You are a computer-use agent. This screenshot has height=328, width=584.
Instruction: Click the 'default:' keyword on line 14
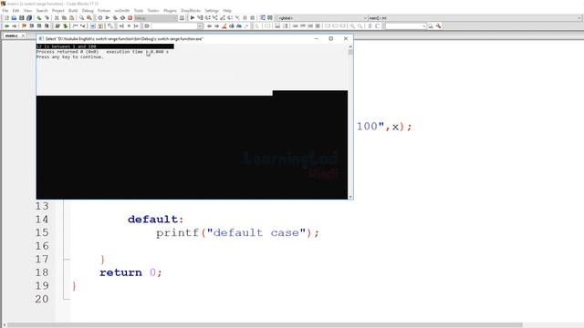(156, 220)
